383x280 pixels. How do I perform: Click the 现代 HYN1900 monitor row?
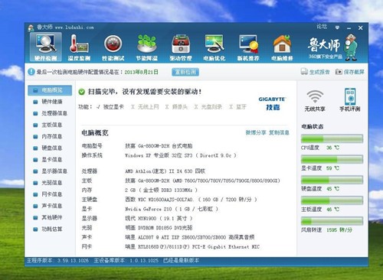pyautogui.click(x=137, y=218)
